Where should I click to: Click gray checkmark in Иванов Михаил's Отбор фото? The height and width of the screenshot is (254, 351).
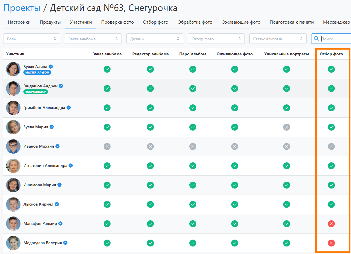click(x=331, y=146)
